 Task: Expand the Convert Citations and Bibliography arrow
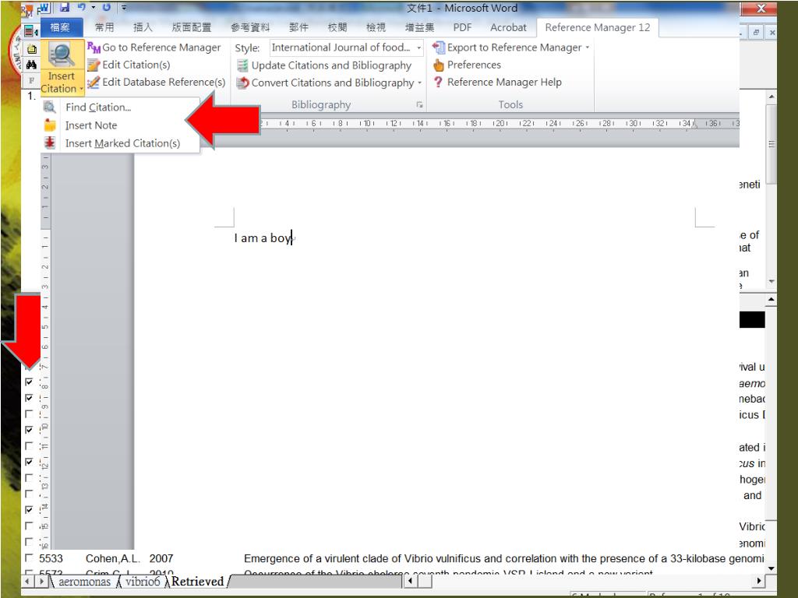[x=419, y=83]
